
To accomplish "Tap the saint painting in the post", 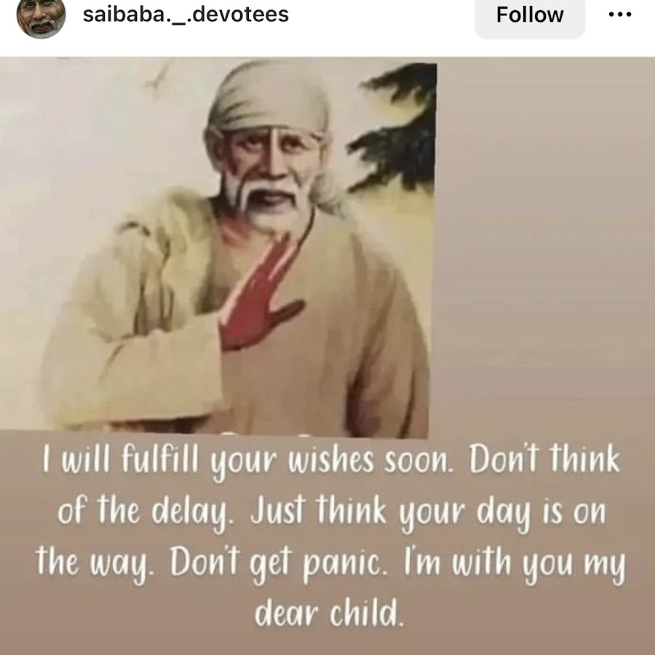I will (217, 247).
